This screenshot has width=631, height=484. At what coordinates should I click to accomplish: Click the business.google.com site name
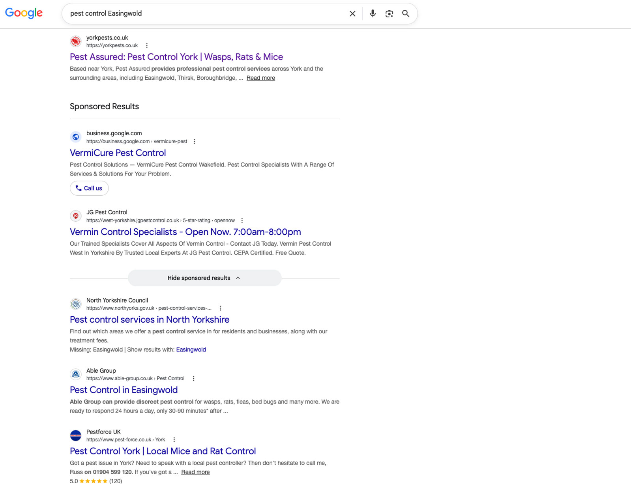114,133
